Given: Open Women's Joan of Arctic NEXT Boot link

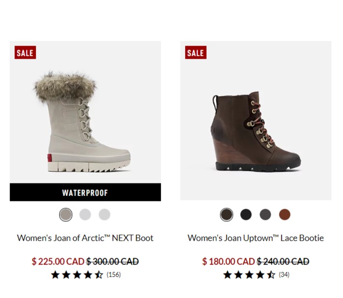Looking at the screenshot, I should tap(85, 238).
